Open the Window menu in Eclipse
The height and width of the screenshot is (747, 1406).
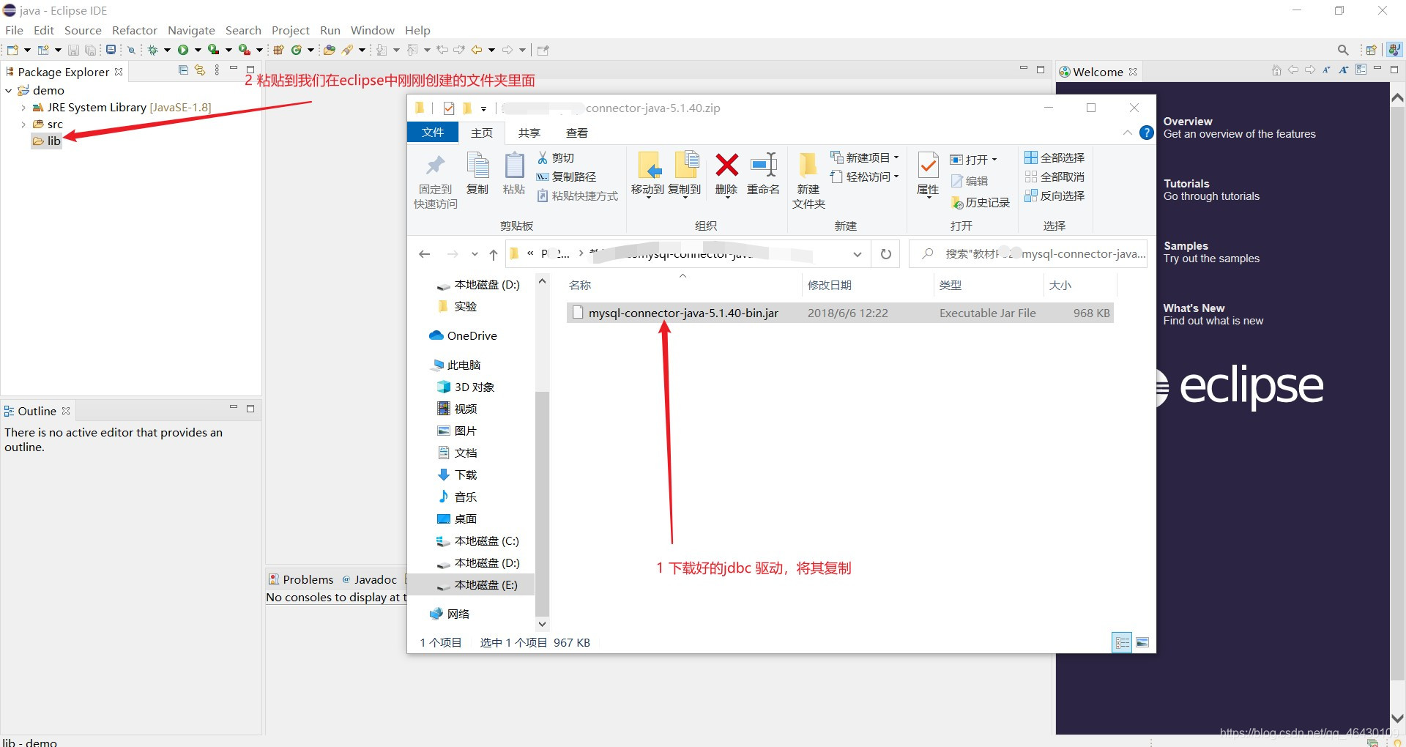pyautogui.click(x=372, y=30)
